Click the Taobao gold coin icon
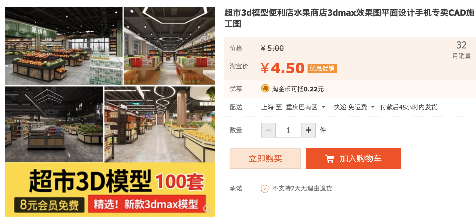 (265, 89)
